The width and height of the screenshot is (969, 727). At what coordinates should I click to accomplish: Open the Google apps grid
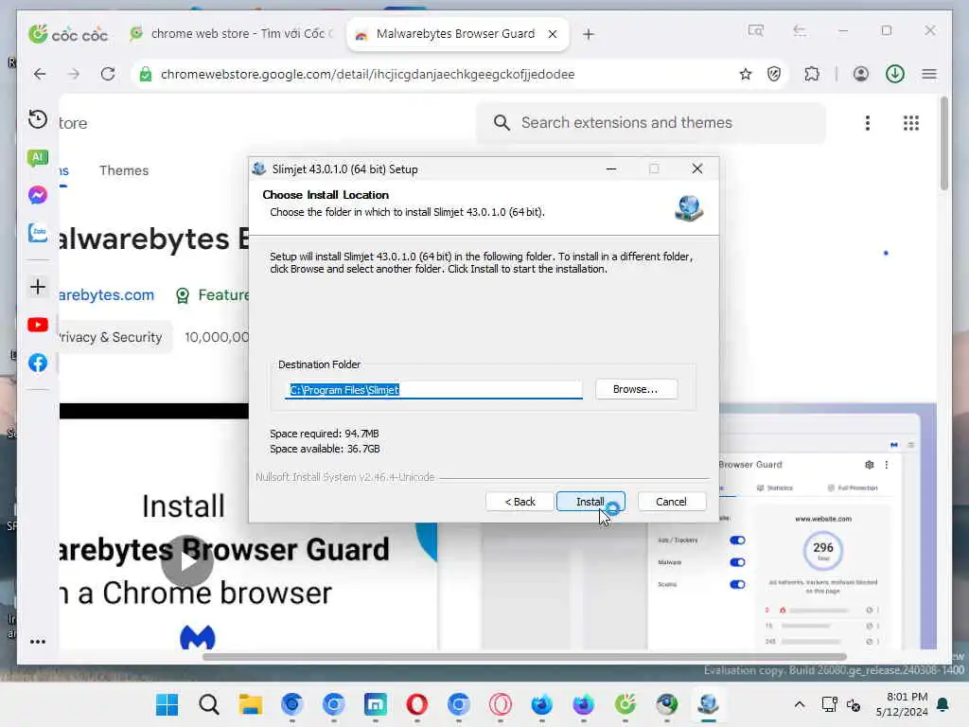pos(911,123)
